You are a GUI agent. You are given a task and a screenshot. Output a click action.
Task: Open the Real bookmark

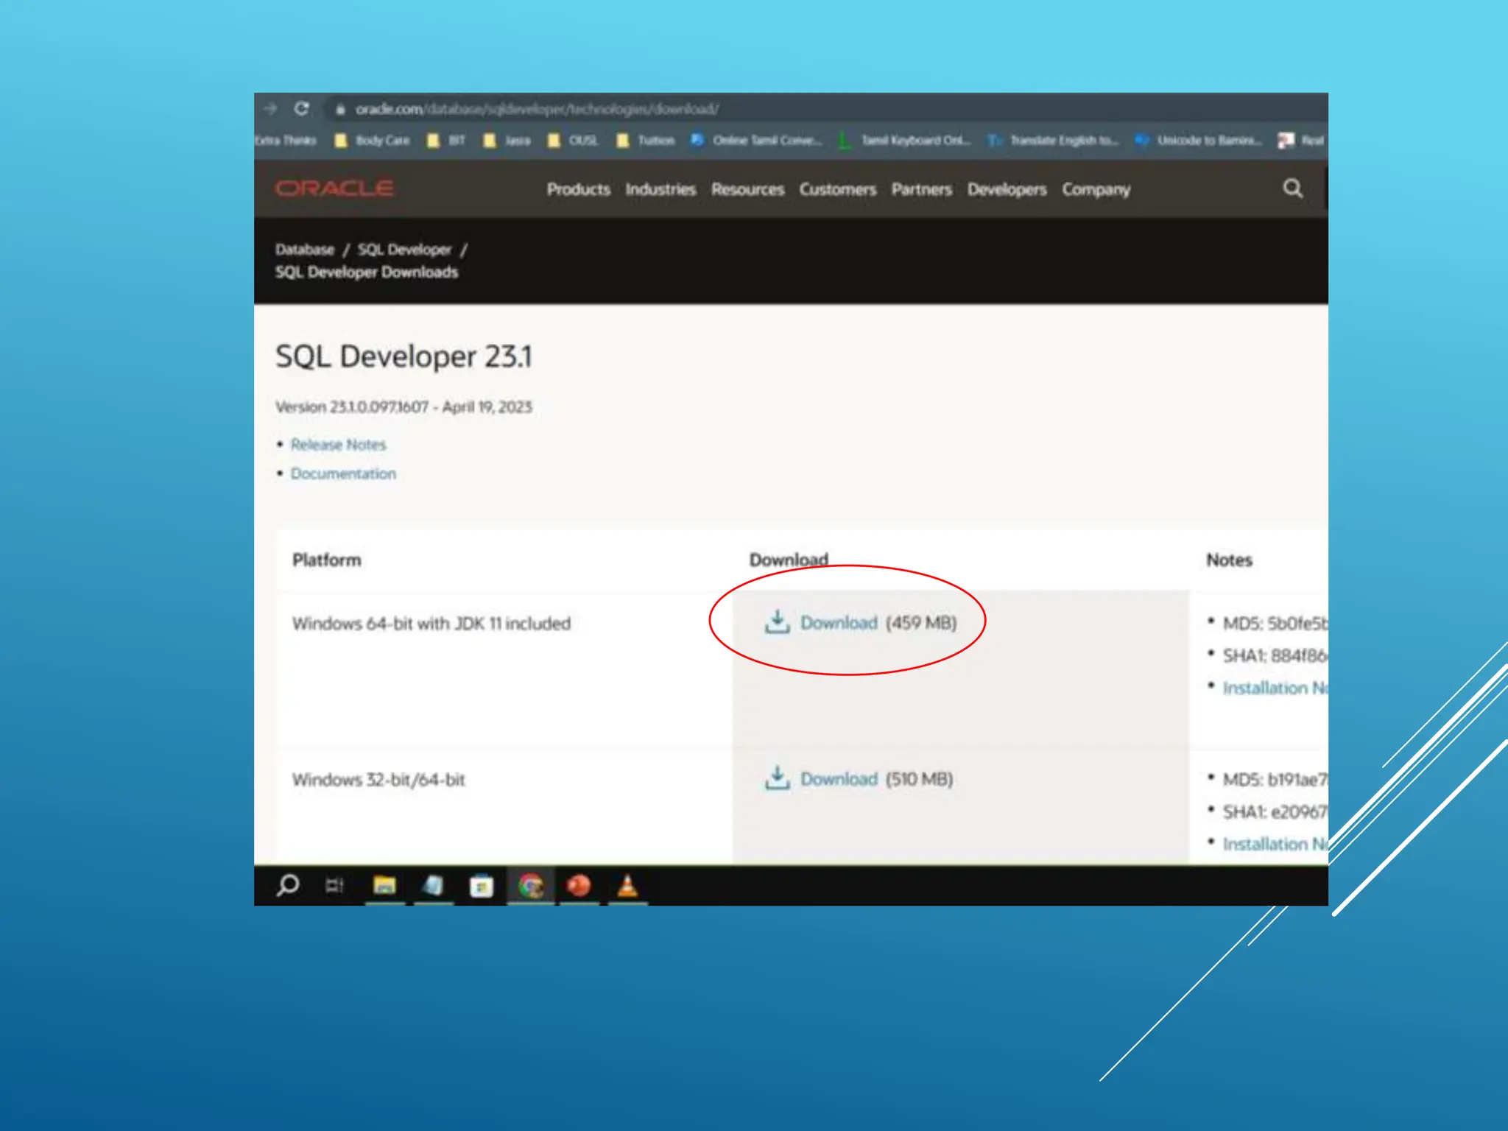[x=1301, y=140]
